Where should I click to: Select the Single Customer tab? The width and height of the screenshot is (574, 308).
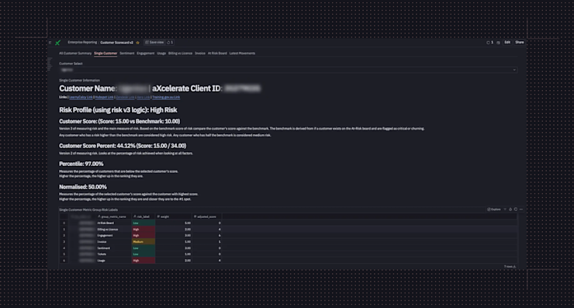(x=105, y=54)
